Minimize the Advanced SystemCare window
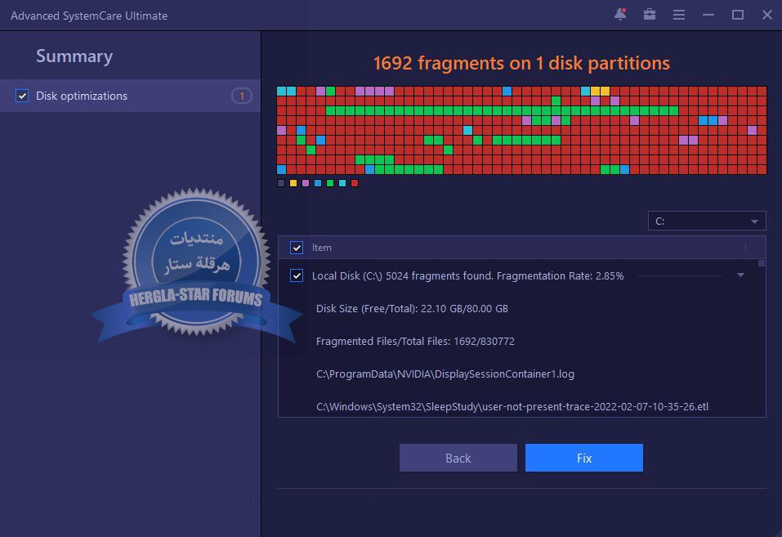Viewport: 782px width, 537px height. (708, 15)
